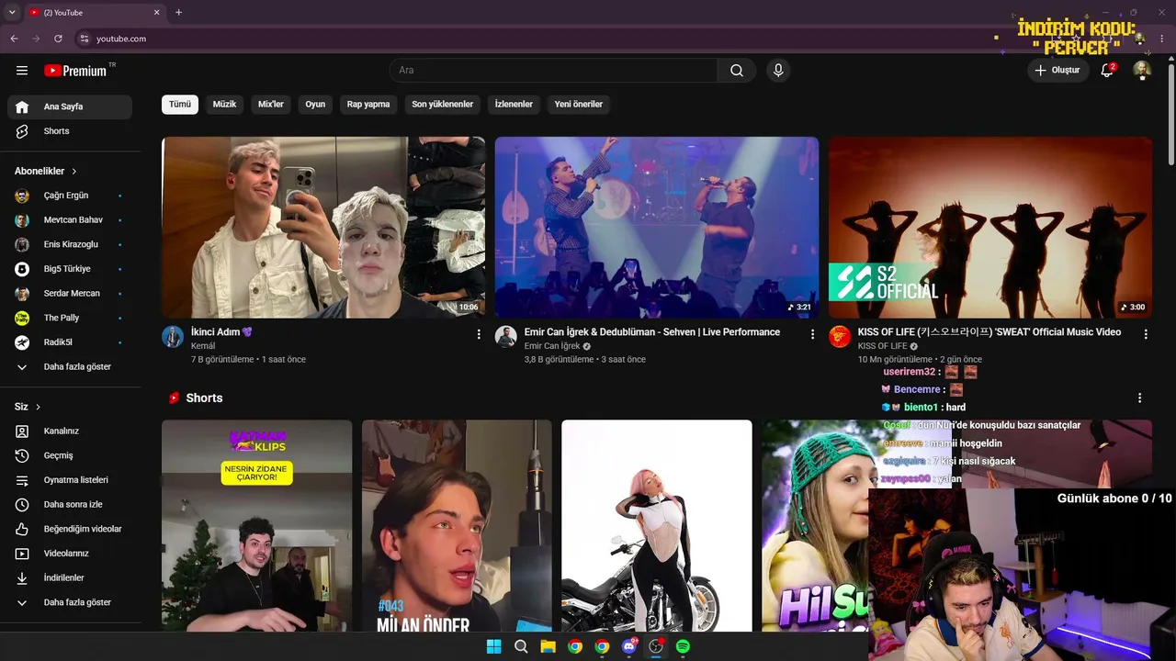Open Enis Kirazoglu channel subscription
This screenshot has width=1176, height=661.
(70, 244)
